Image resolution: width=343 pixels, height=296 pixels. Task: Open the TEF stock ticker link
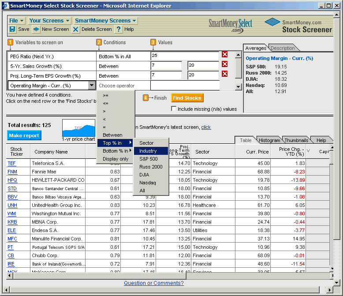point(11,163)
